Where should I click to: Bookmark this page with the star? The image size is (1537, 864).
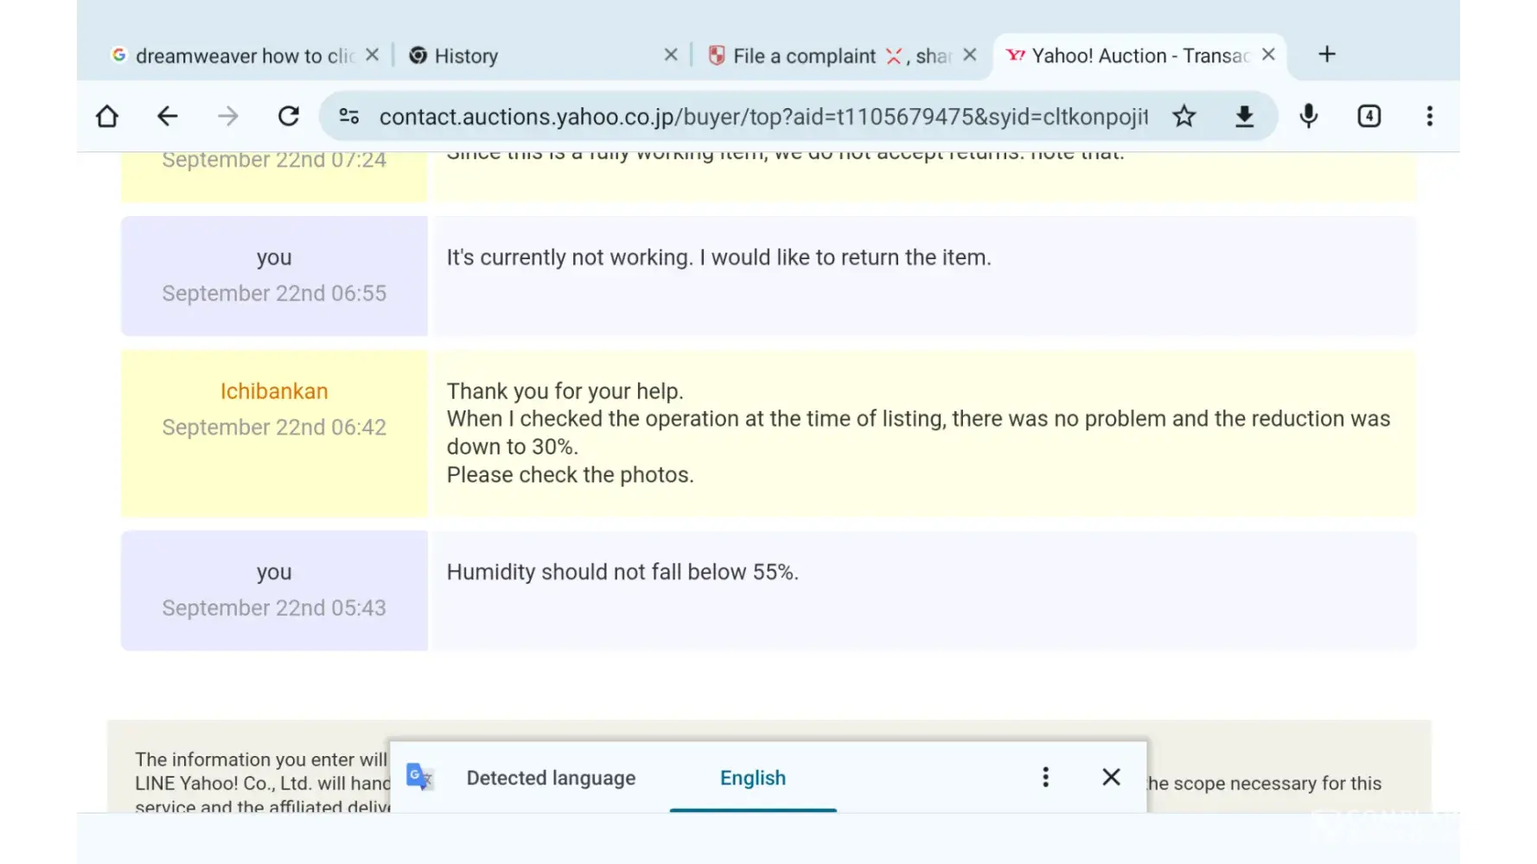tap(1184, 117)
